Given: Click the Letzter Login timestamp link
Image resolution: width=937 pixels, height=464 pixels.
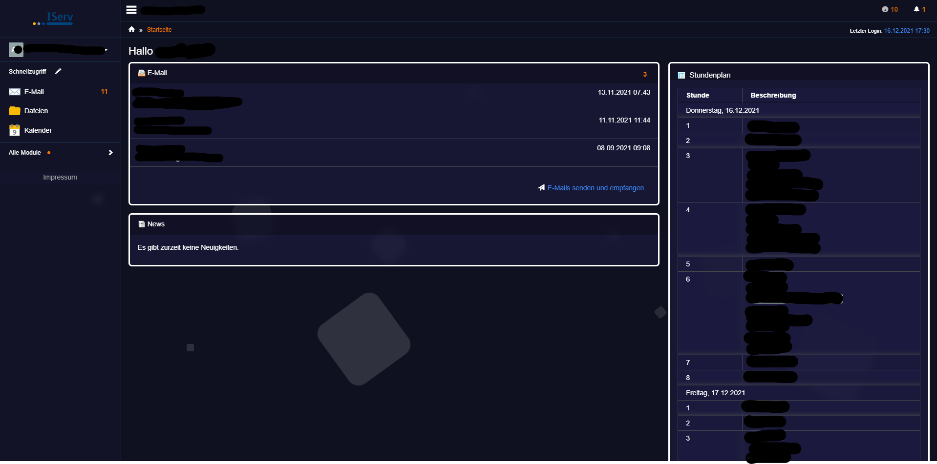Looking at the screenshot, I should (907, 30).
